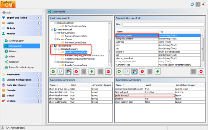Select the country field row

158,52
